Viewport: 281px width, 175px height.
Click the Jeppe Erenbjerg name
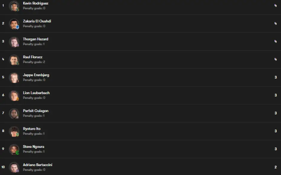point(36,75)
